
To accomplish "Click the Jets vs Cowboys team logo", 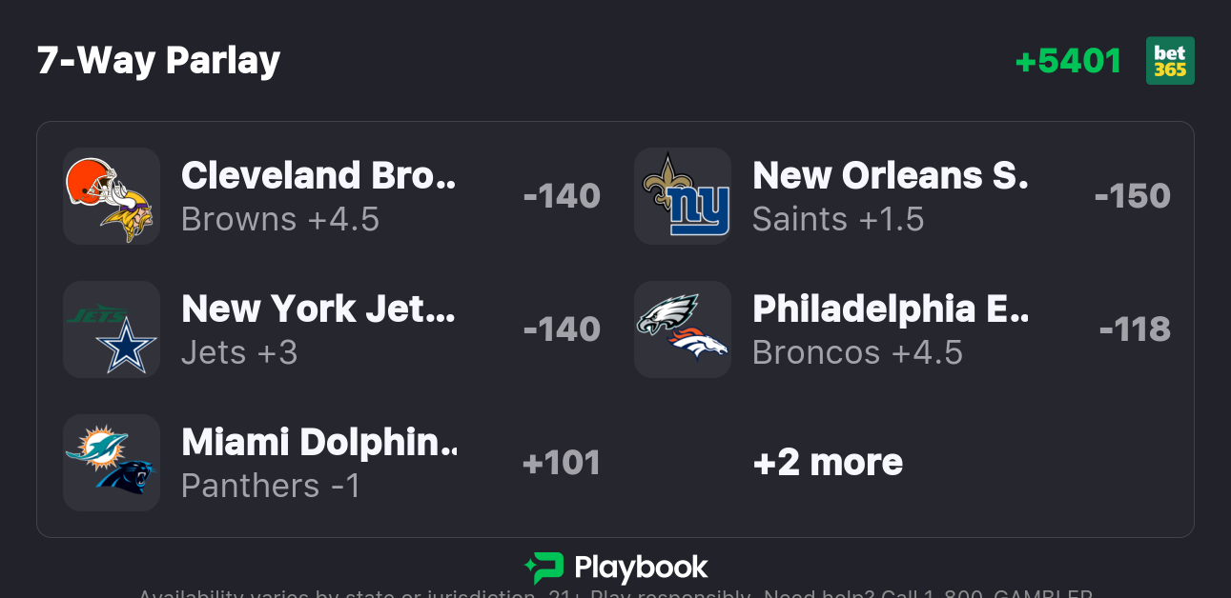I will coord(111,329).
